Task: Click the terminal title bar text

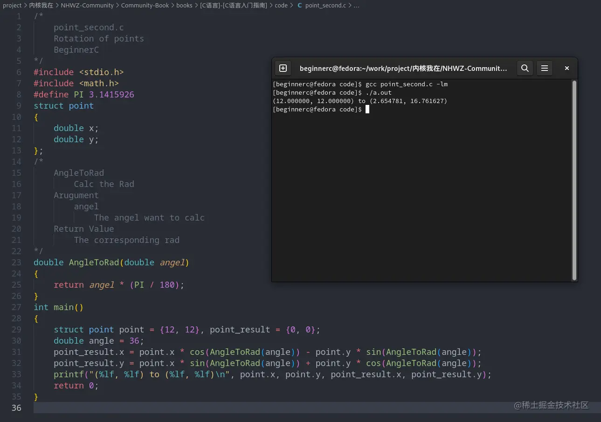Action: point(403,68)
